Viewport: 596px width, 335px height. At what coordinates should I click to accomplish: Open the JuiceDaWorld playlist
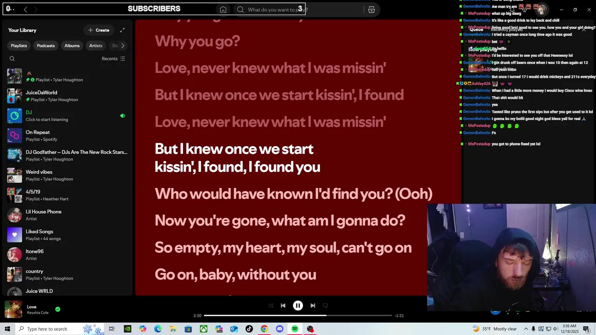68,96
